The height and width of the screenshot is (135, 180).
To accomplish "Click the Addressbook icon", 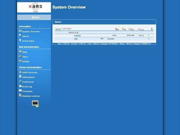I will coord(20,76).
